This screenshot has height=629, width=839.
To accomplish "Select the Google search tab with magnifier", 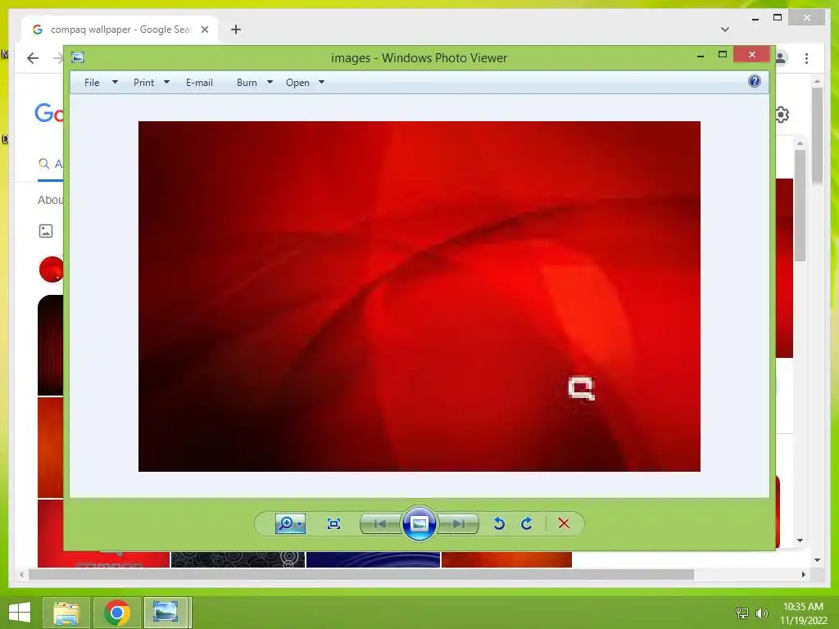I will (x=50, y=164).
